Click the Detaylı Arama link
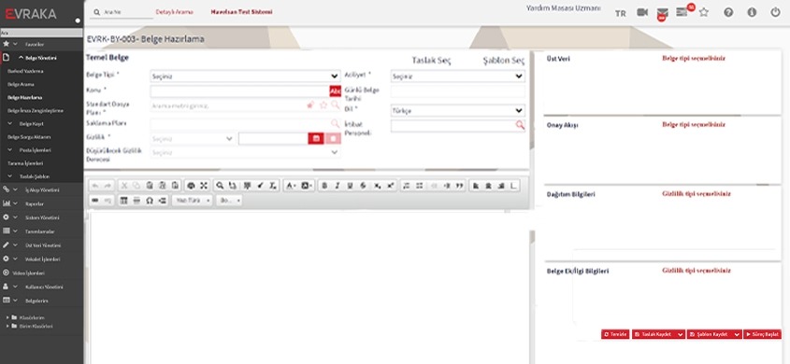This screenshot has height=364, width=790. [x=174, y=11]
